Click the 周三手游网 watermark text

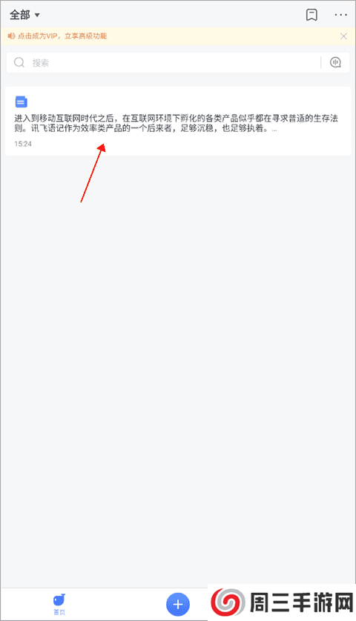pos(301,603)
